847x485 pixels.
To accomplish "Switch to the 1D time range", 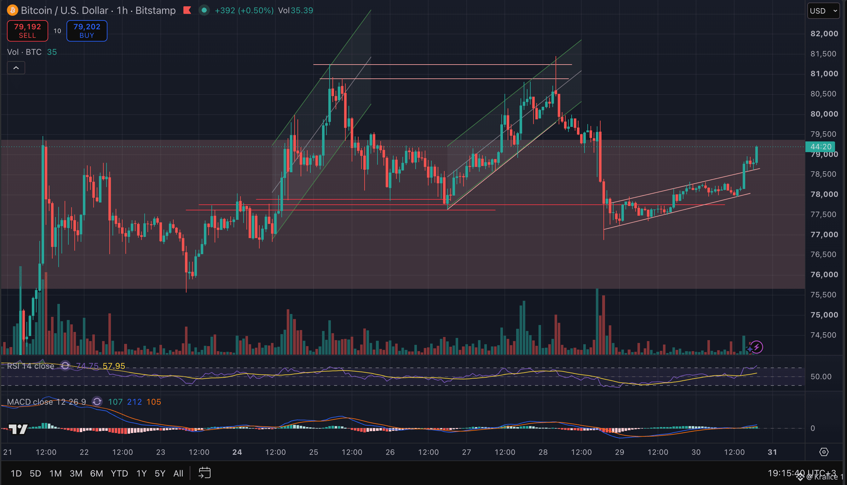I will coord(16,473).
